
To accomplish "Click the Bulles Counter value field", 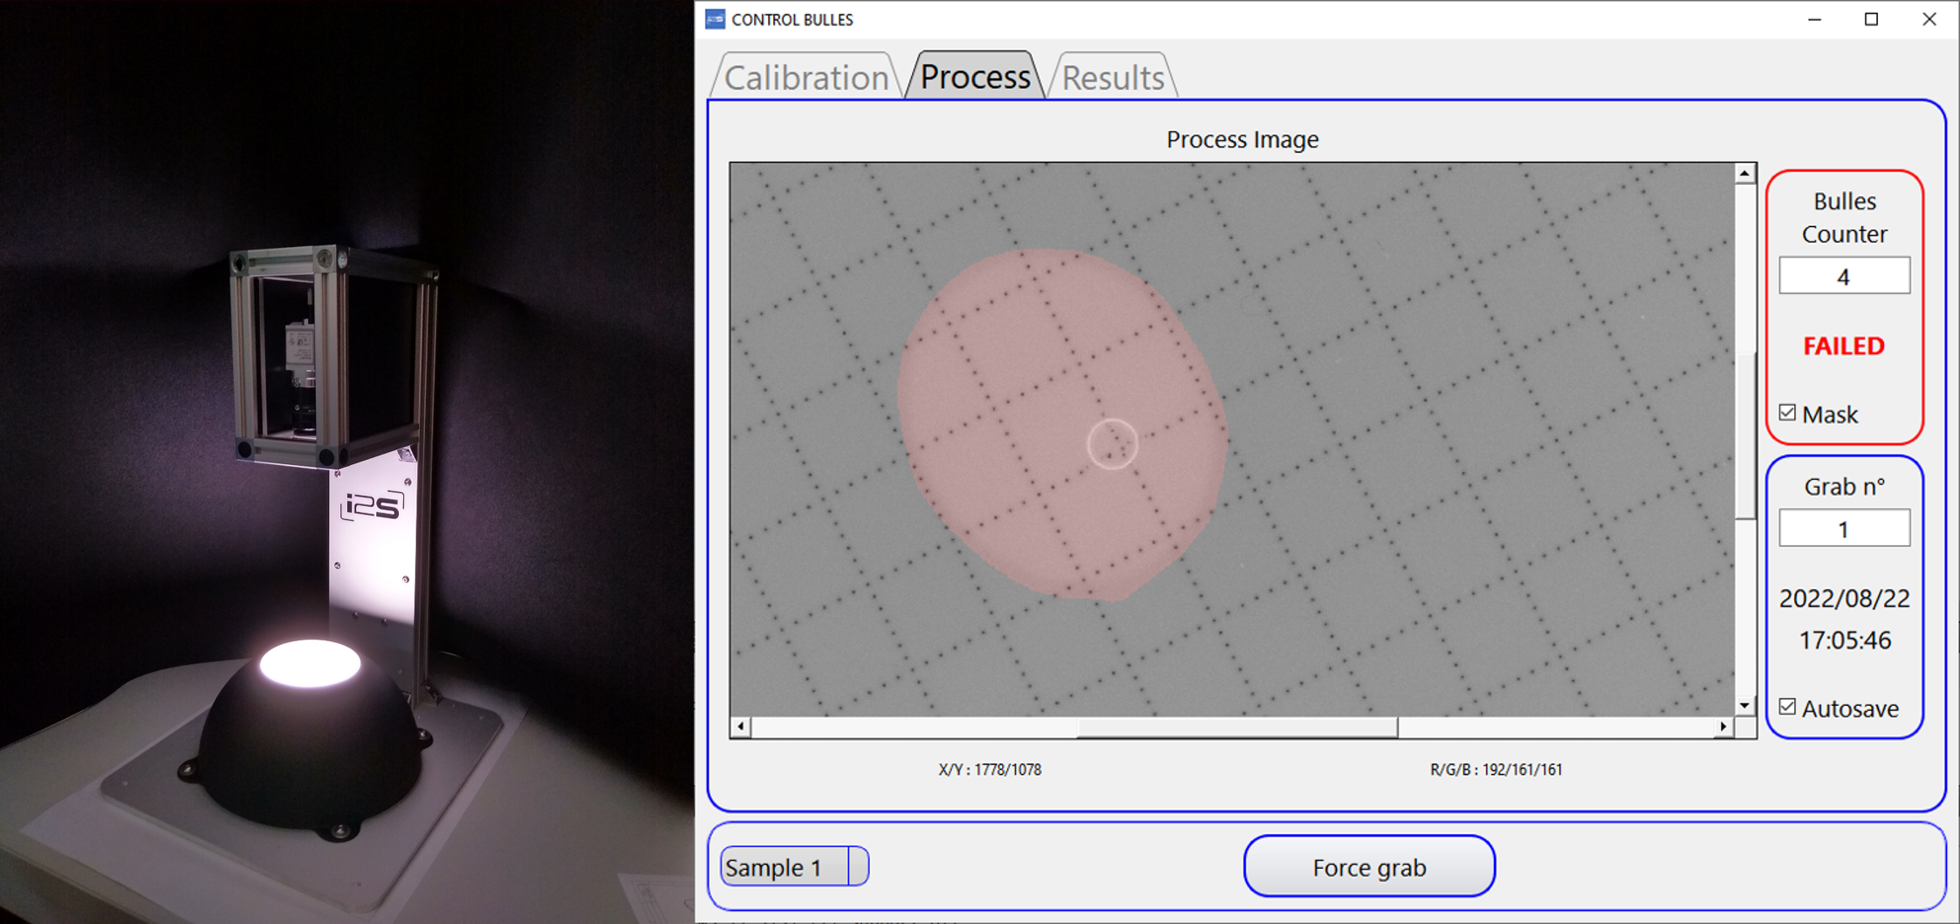I will point(1844,276).
